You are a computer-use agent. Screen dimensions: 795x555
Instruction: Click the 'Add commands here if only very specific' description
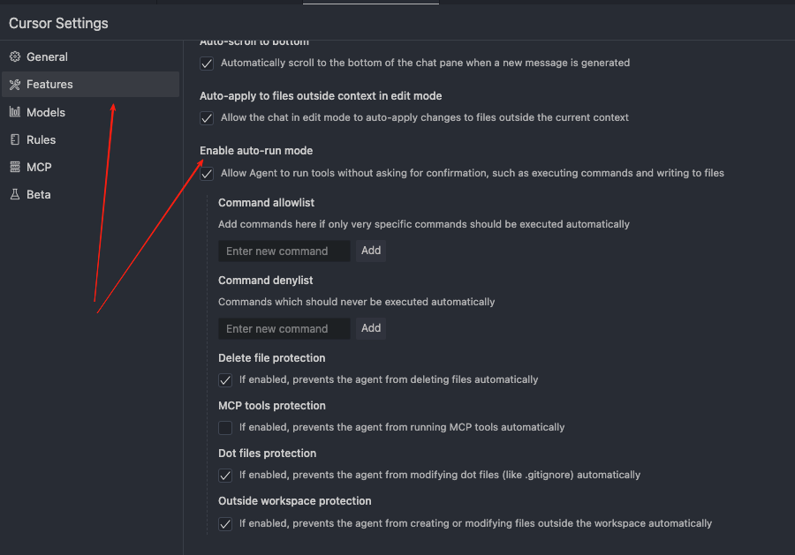(x=424, y=224)
